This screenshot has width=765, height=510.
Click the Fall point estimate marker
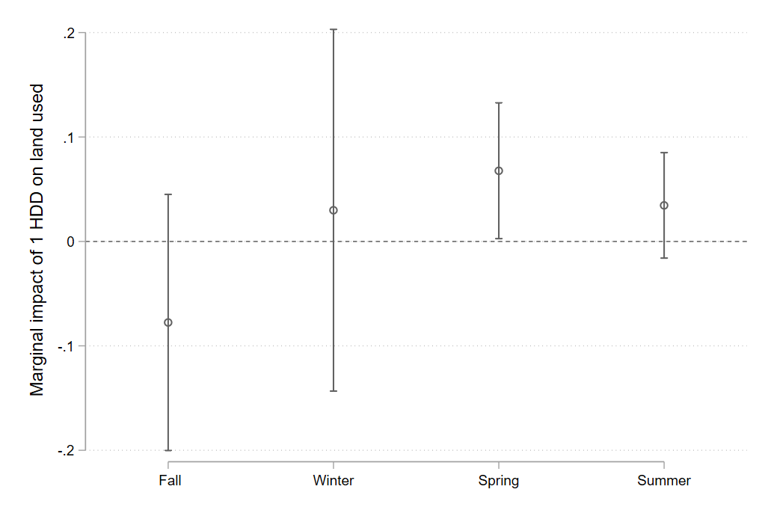pyautogui.click(x=168, y=322)
